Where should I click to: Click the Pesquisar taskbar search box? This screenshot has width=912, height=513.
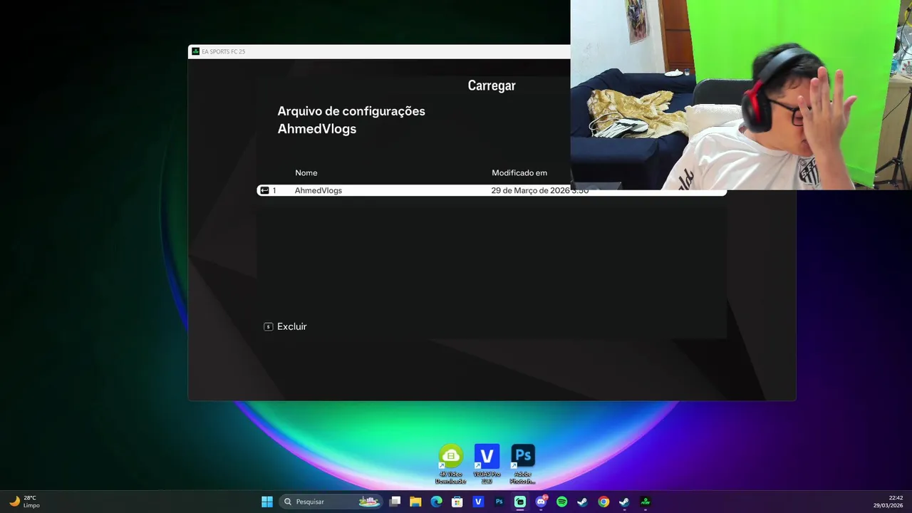pyautogui.click(x=331, y=502)
